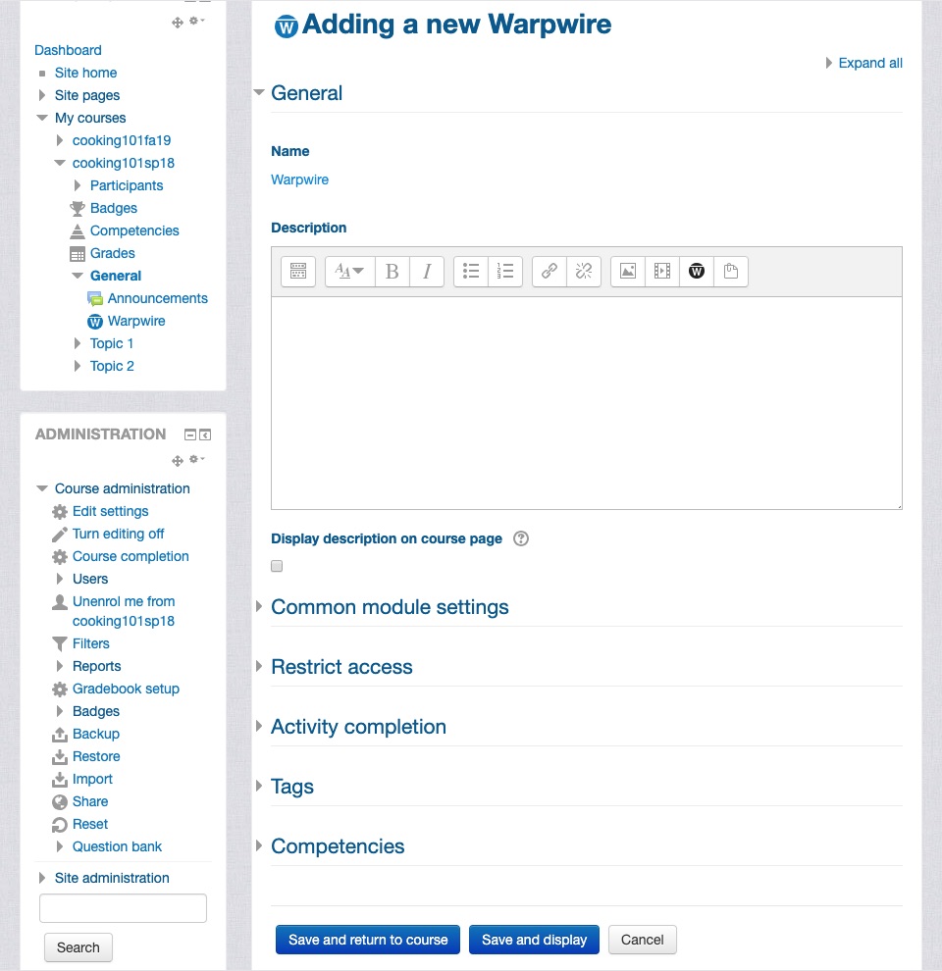Insert an unordered bullet list
Image resolution: width=942 pixels, height=971 pixels.
point(471,272)
